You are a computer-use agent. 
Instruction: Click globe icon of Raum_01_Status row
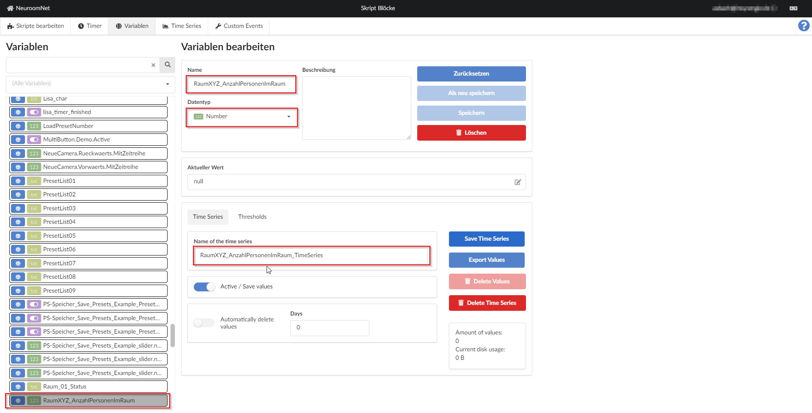click(18, 387)
